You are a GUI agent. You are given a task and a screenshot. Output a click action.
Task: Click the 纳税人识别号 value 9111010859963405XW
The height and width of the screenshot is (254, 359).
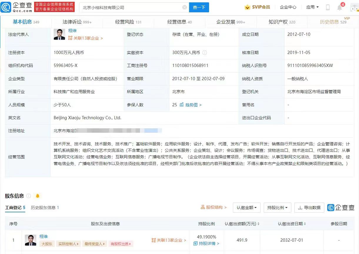310,65
